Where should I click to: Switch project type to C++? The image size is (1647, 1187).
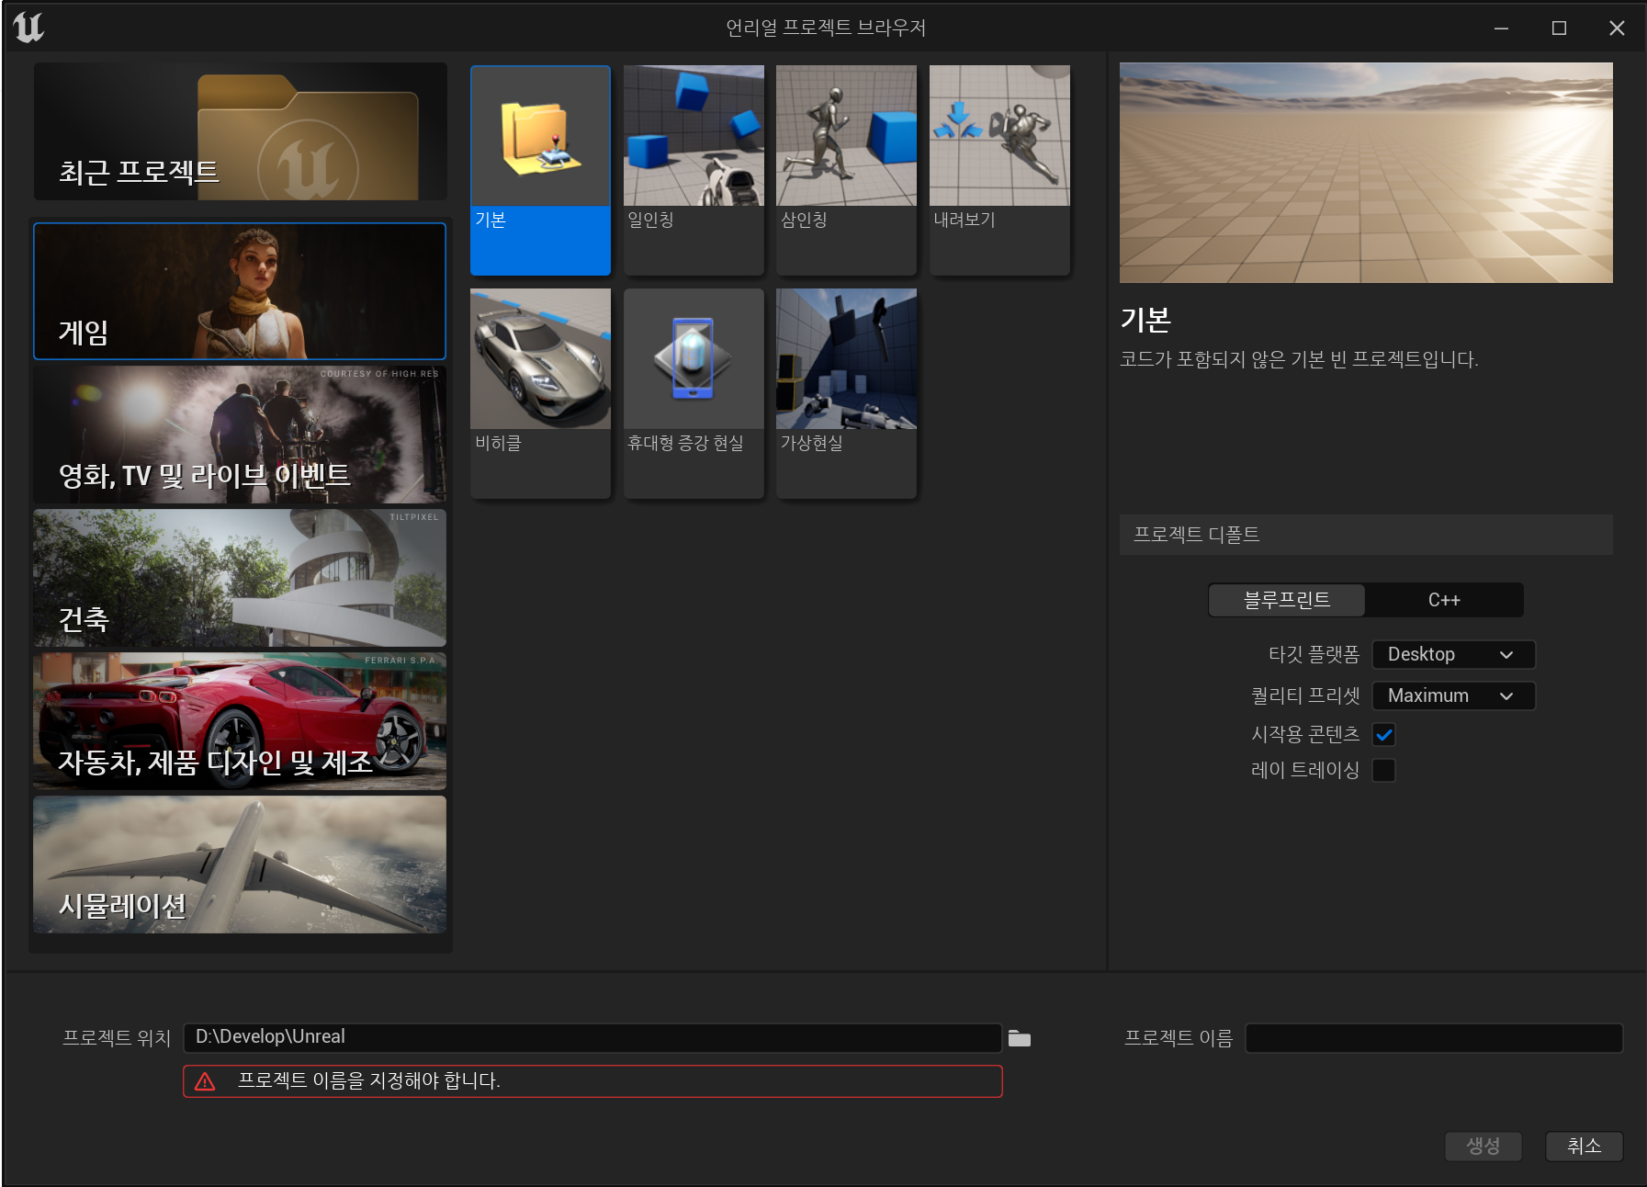(x=1444, y=600)
